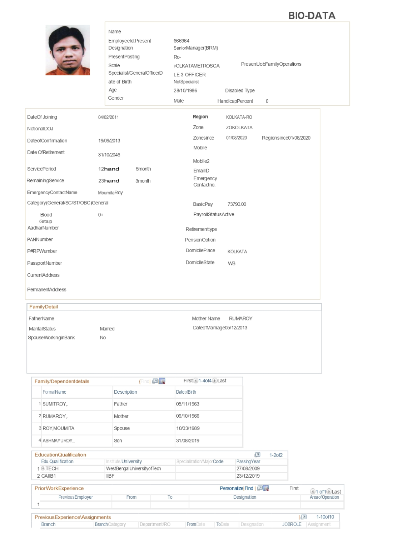Viewport: 393px width, 553px height.
Task: Download Prior Work Experience grid to spreadsheet
Action: tap(266, 488)
